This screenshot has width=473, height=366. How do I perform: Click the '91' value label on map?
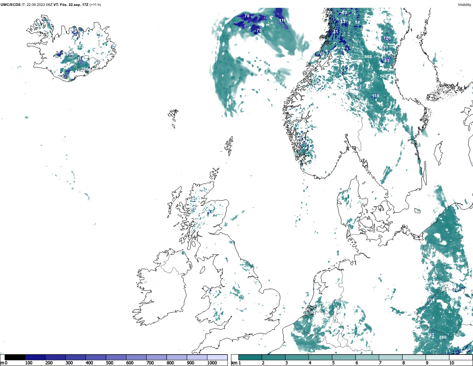pyautogui.click(x=385, y=47)
